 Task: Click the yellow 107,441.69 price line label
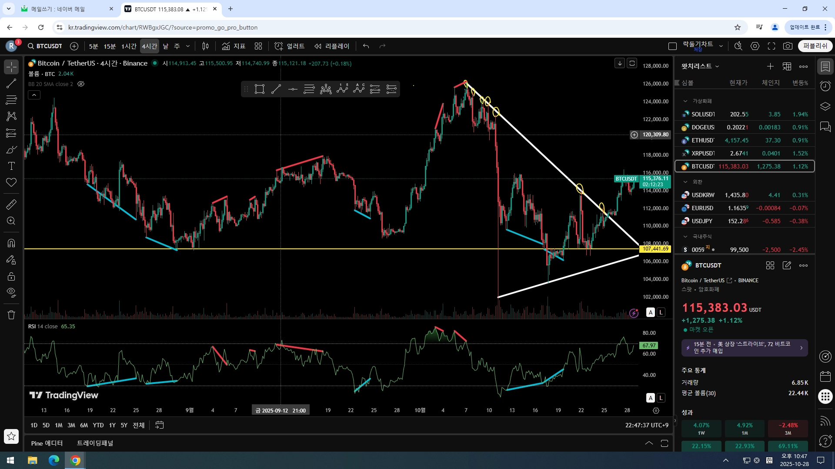[x=655, y=249]
